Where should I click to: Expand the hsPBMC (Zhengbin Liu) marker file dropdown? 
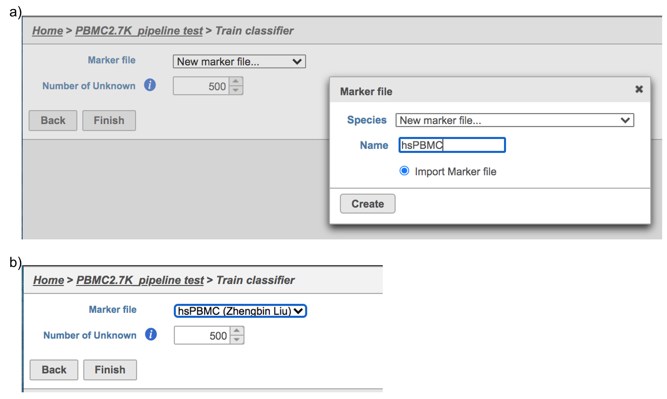click(x=240, y=311)
